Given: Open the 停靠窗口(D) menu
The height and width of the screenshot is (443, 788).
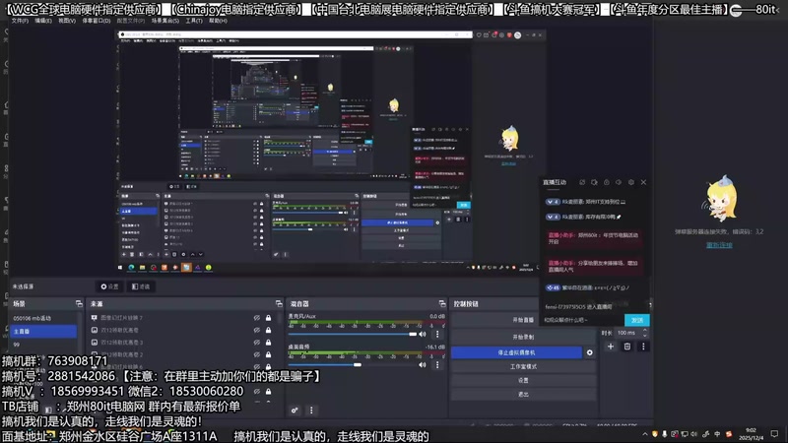Looking at the screenshot, I should [96, 21].
